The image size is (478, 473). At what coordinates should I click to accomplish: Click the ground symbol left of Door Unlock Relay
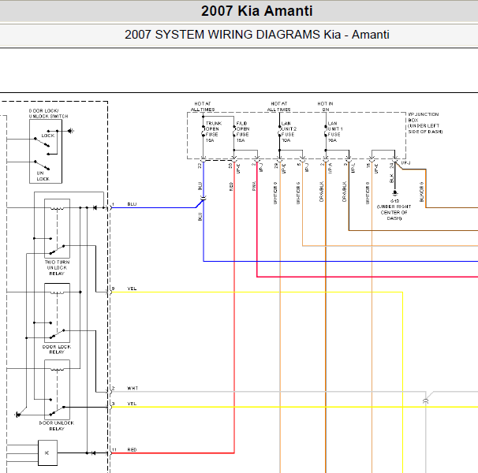17,415
